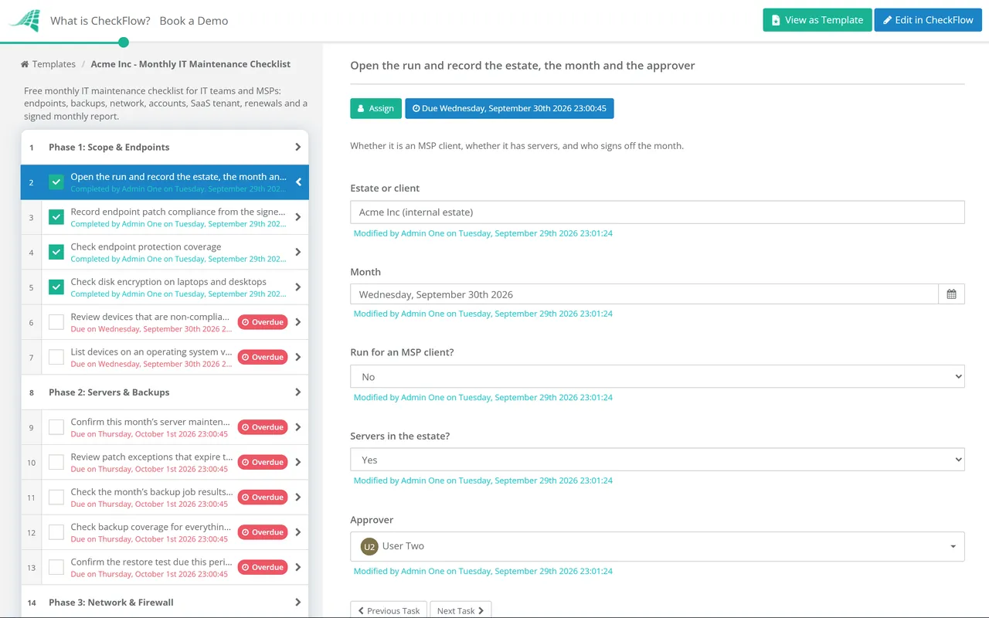Uncheck 'Check disk encryption on laptops' task
This screenshot has width=989, height=618.
point(56,287)
